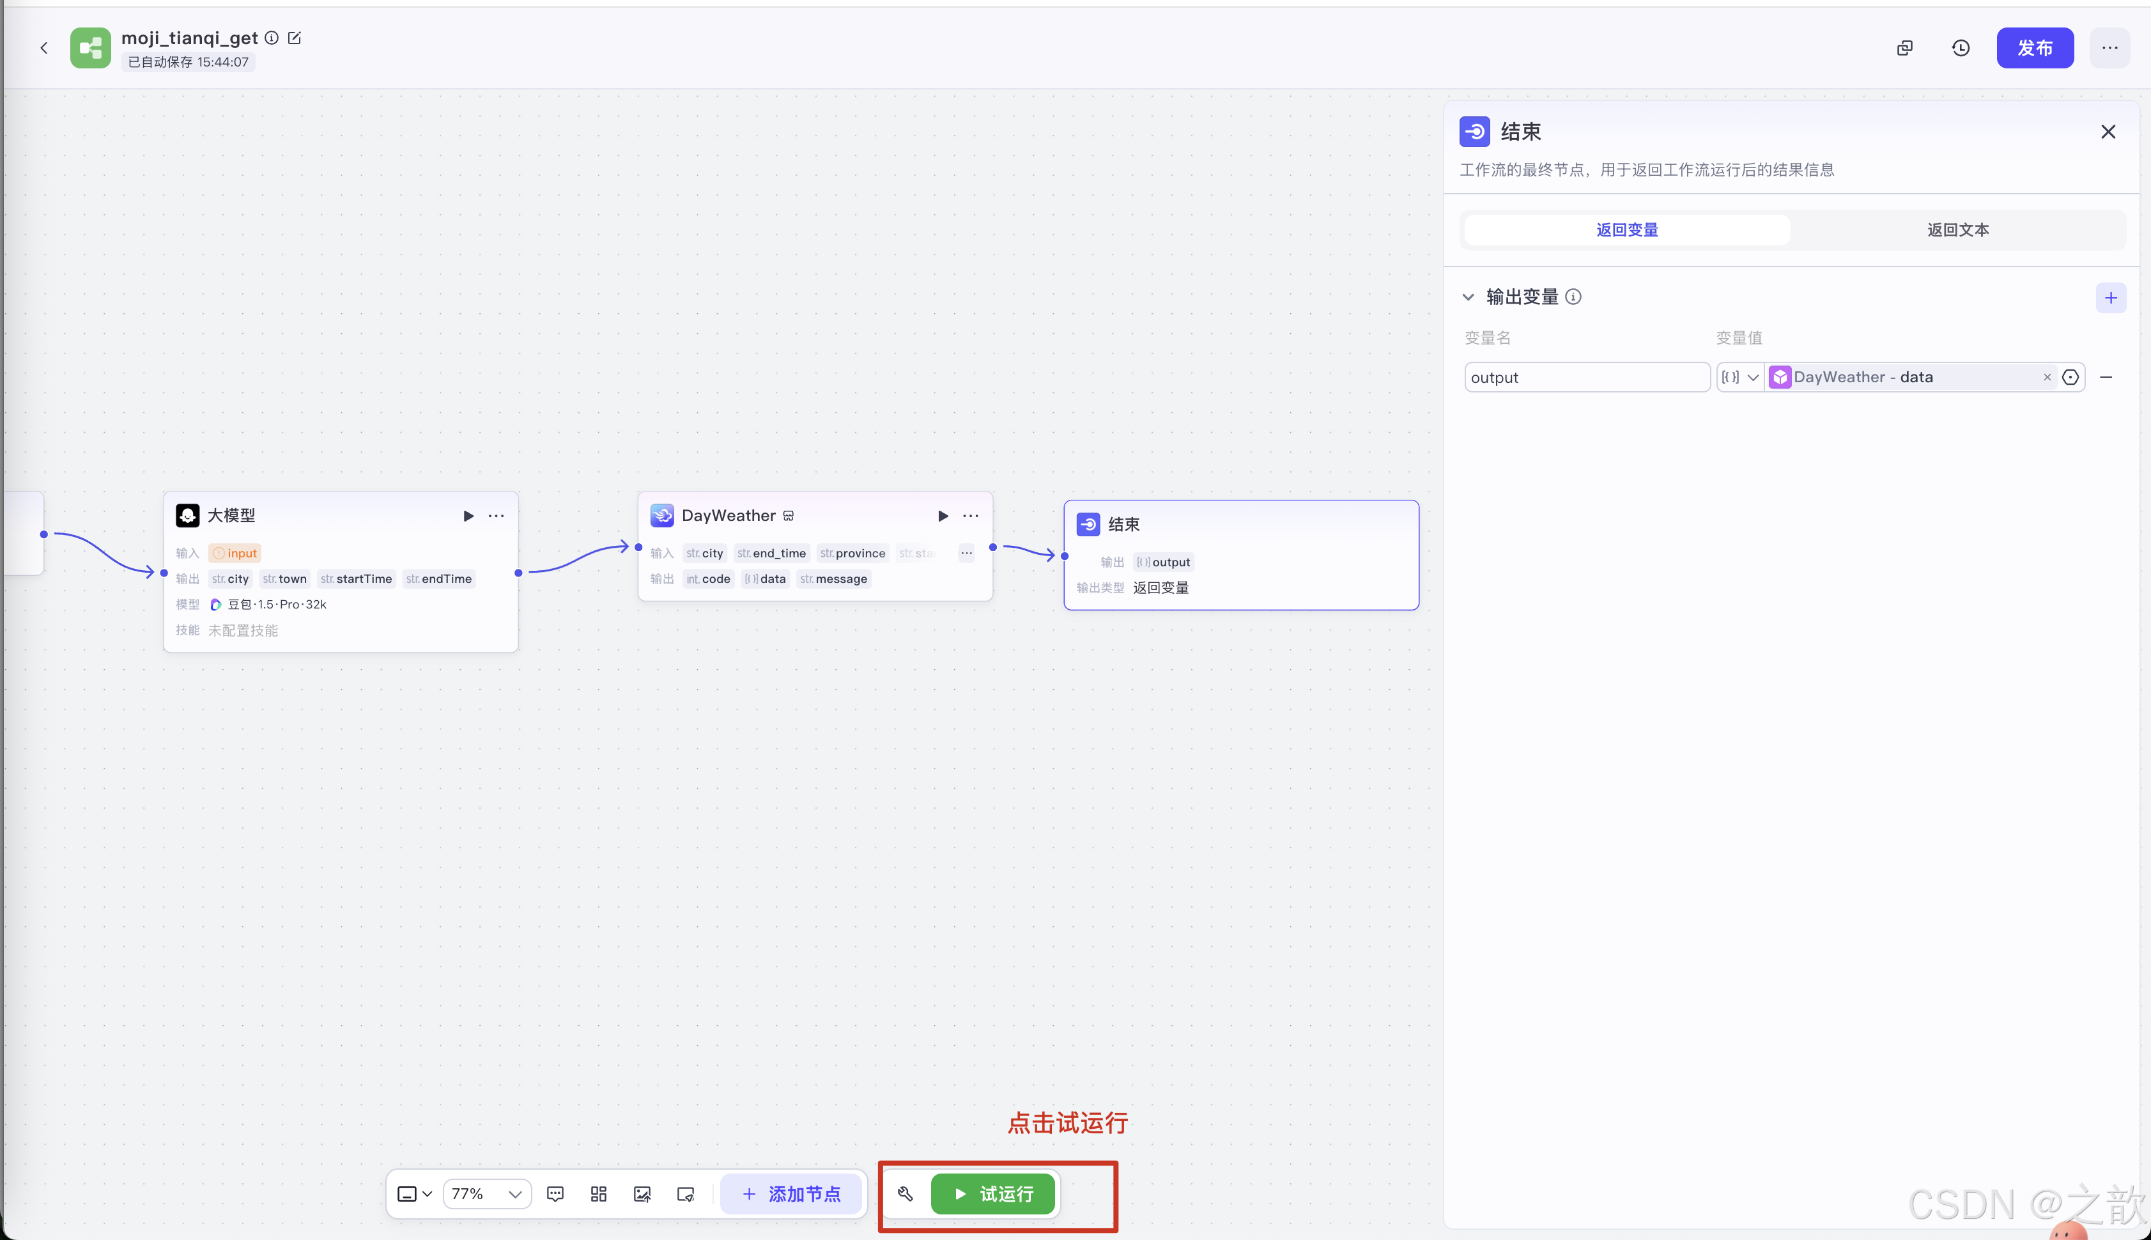The height and width of the screenshot is (1240, 2151).
Task: Open the variable type dropdown
Action: click(1739, 377)
